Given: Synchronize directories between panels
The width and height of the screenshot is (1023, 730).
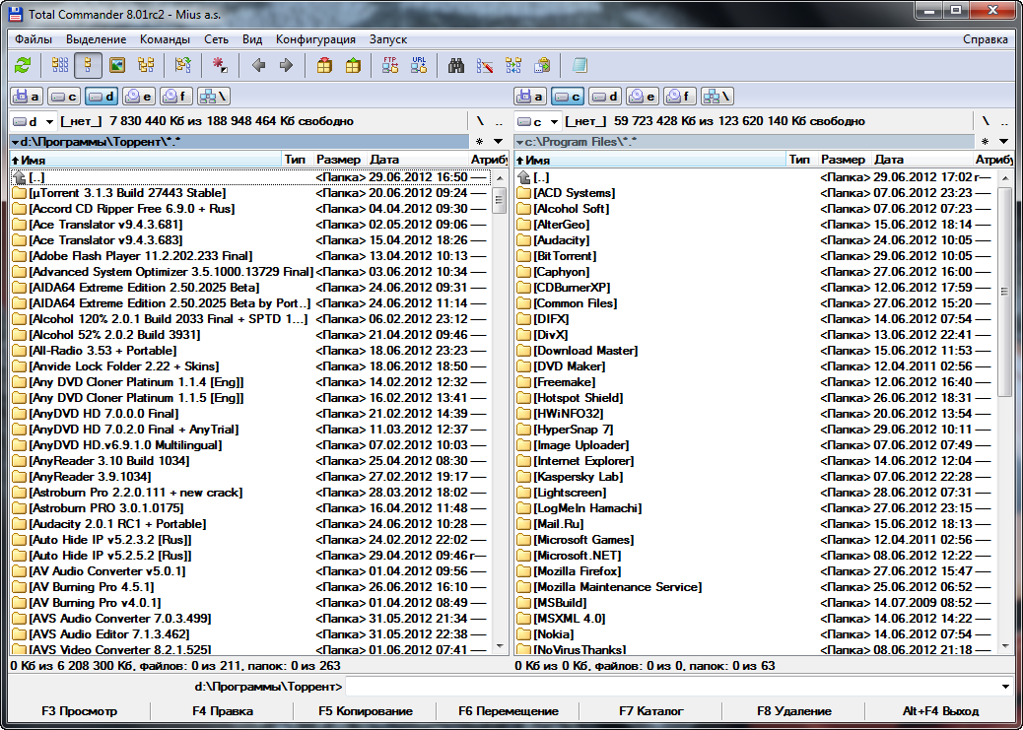Looking at the screenshot, I should click(512, 65).
